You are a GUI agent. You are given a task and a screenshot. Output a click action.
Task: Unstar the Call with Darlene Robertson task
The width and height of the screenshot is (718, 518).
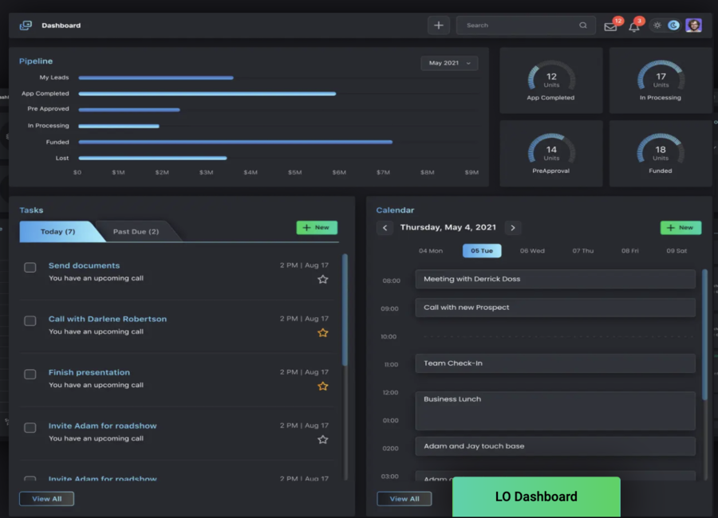click(323, 332)
